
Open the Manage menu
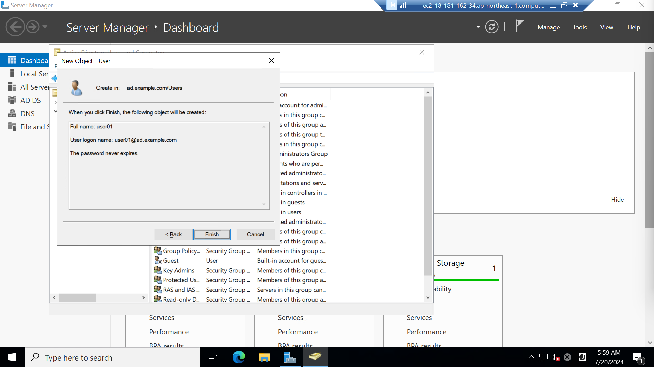[x=548, y=27]
